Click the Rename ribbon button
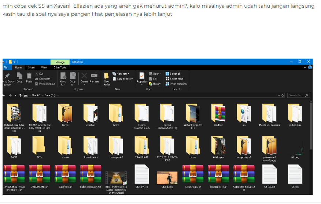The width and height of the screenshot is (321, 204). tap(94, 78)
